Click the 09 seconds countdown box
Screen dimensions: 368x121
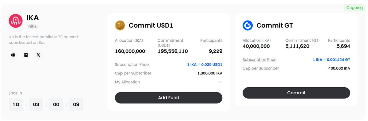(x=76, y=104)
